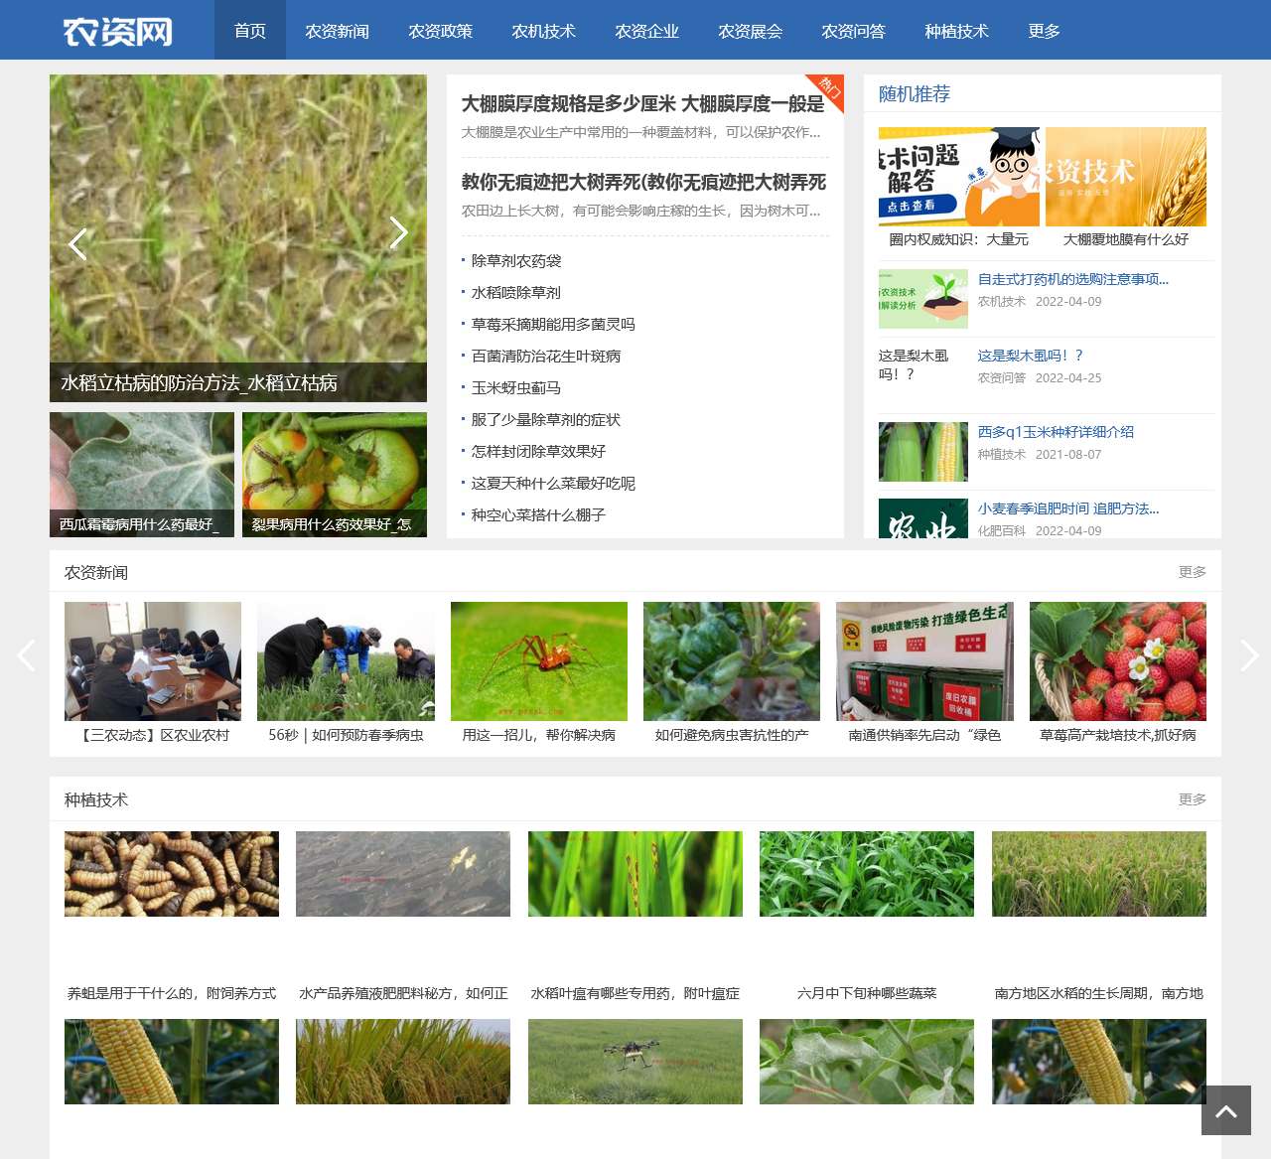Image resolution: width=1271 pixels, height=1159 pixels.
Task: Select 种植技术 in the top navigation bar
Action: (957, 30)
